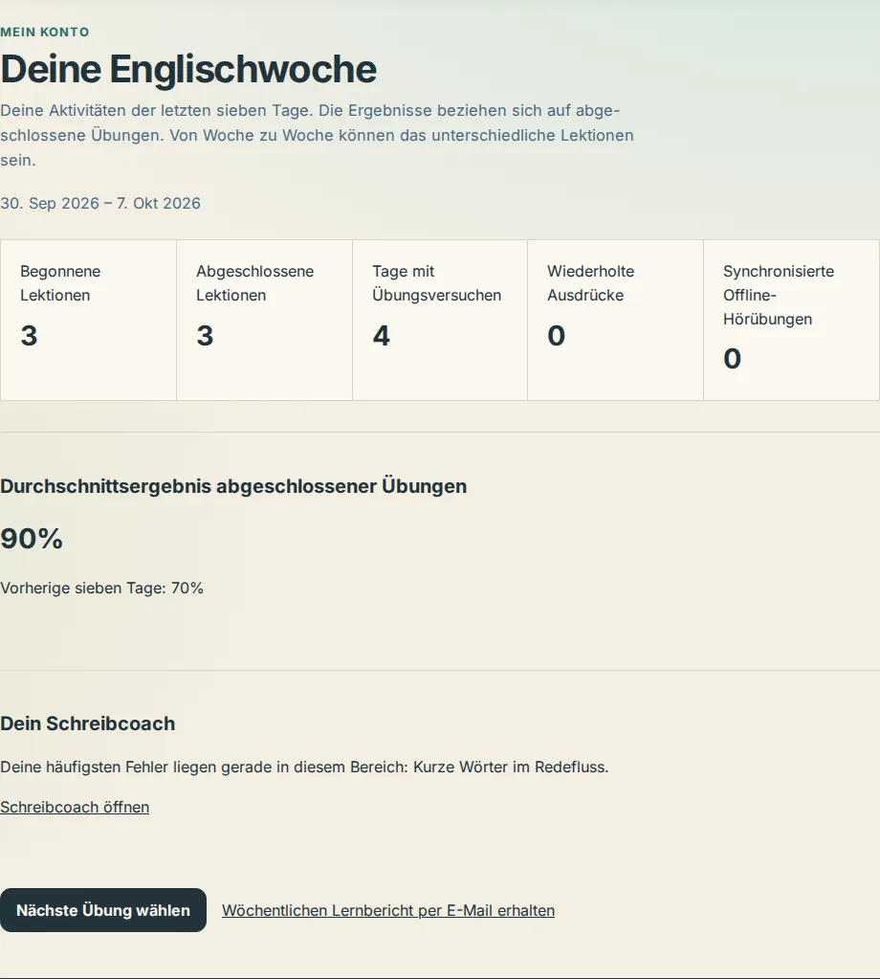This screenshot has width=880, height=979.
Task: Click the 'Tage mit Übungsversuchen' card label
Action: 437,283
